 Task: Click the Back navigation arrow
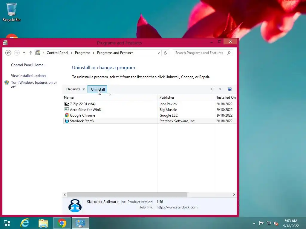8,53
